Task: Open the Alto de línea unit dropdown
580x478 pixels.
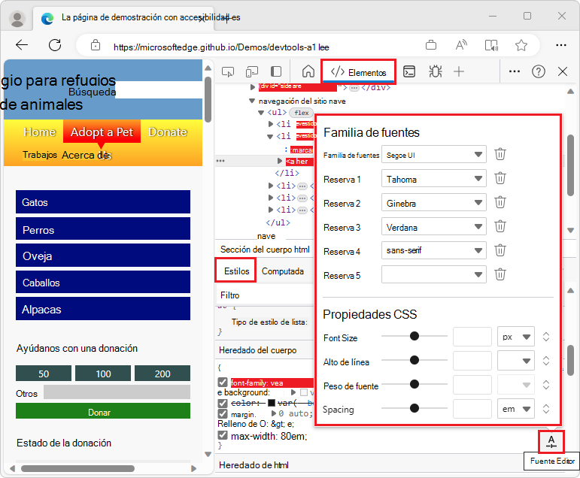Action: click(x=515, y=361)
